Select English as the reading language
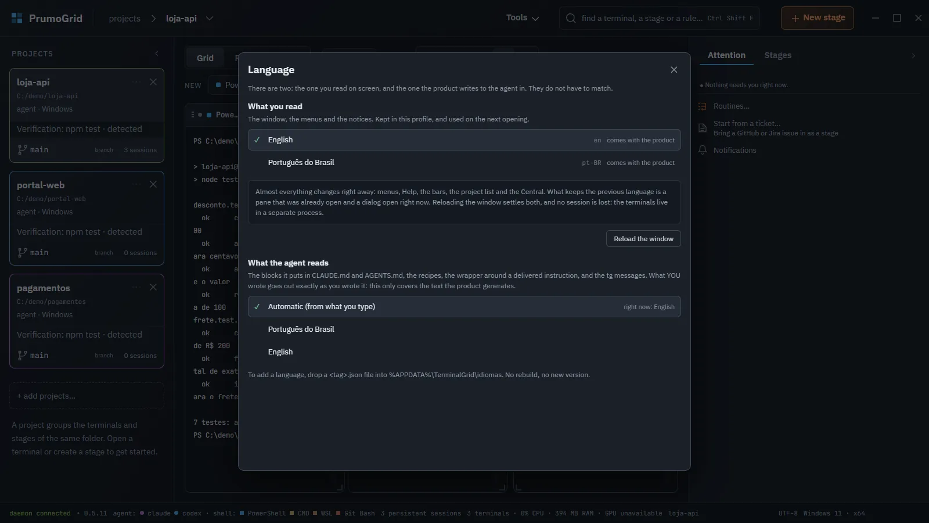The image size is (929, 523). point(464,140)
